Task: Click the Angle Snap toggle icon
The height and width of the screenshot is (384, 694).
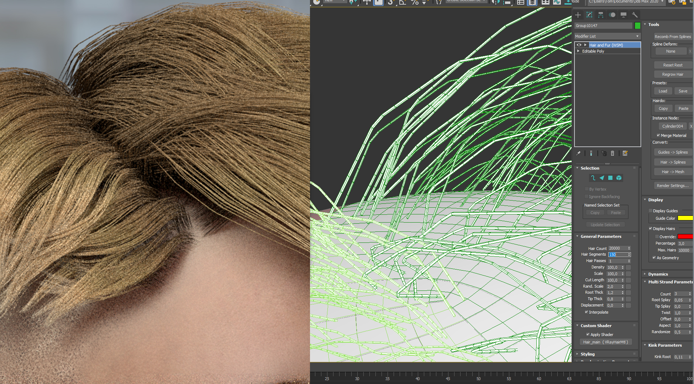Action: [x=403, y=2]
